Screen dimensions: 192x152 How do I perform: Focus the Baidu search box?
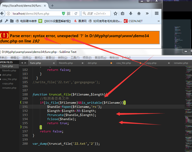pyautogui.click(x=96, y=13)
